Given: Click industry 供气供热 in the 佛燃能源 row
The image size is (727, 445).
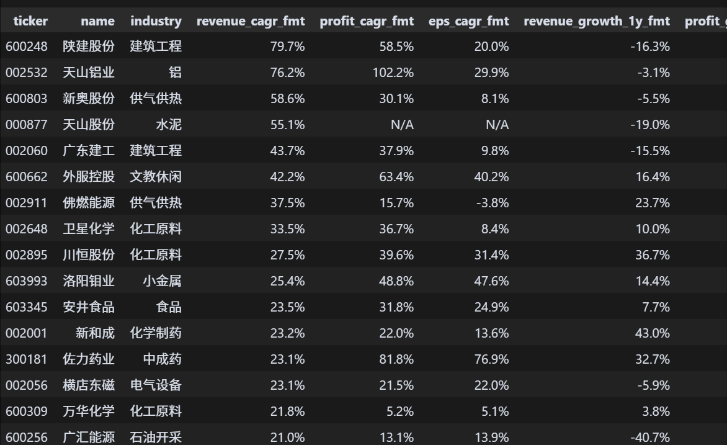Looking at the screenshot, I should 156,203.
